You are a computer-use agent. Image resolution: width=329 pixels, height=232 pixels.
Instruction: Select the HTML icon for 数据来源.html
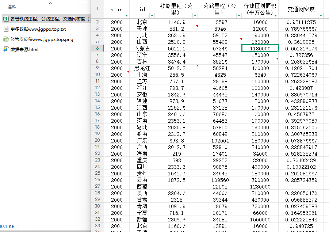pos(6,50)
